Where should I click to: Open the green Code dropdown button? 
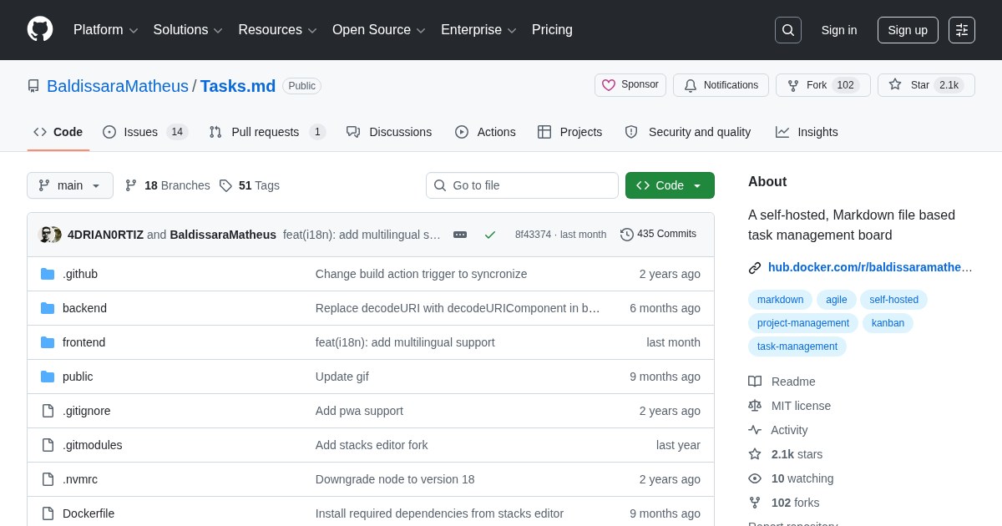coord(670,185)
